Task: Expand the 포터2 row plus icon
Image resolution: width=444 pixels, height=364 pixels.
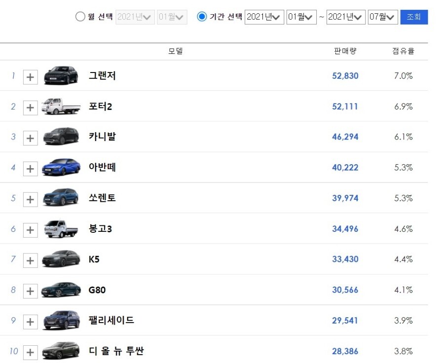Action: [x=30, y=108]
